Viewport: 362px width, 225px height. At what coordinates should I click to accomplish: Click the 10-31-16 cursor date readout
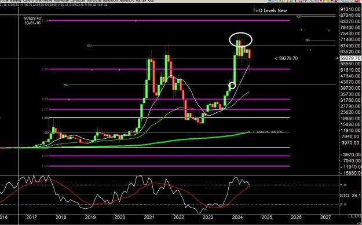[32, 23]
